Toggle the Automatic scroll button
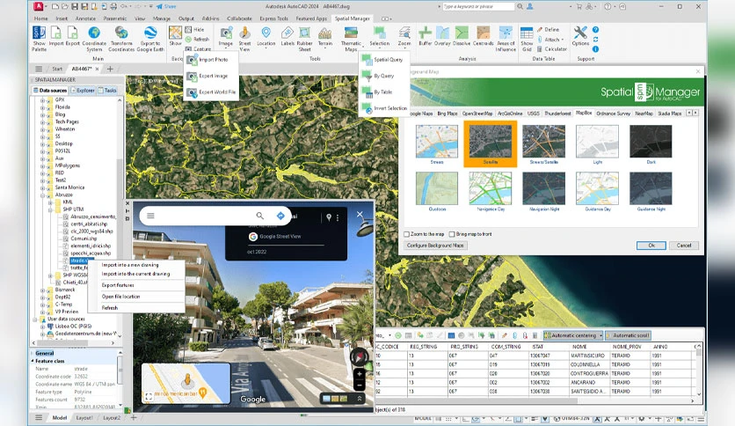Image resolution: width=735 pixels, height=426 pixels. point(628,335)
